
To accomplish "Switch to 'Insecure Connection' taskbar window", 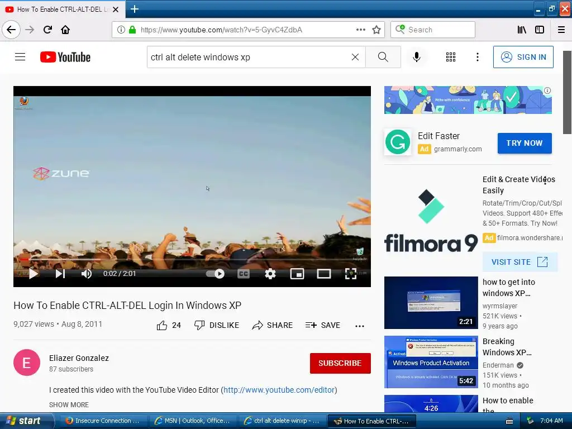I will [102, 421].
